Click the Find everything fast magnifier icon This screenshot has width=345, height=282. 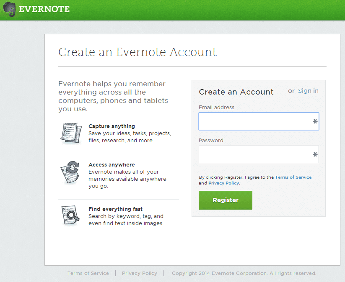pos(70,215)
